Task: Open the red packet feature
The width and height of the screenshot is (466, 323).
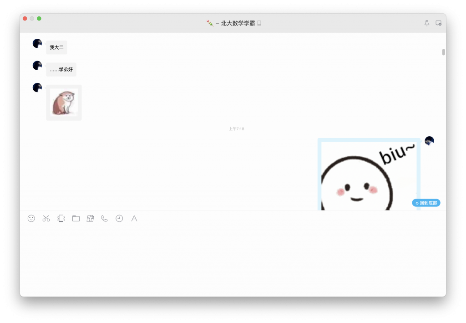Action: [x=90, y=219]
